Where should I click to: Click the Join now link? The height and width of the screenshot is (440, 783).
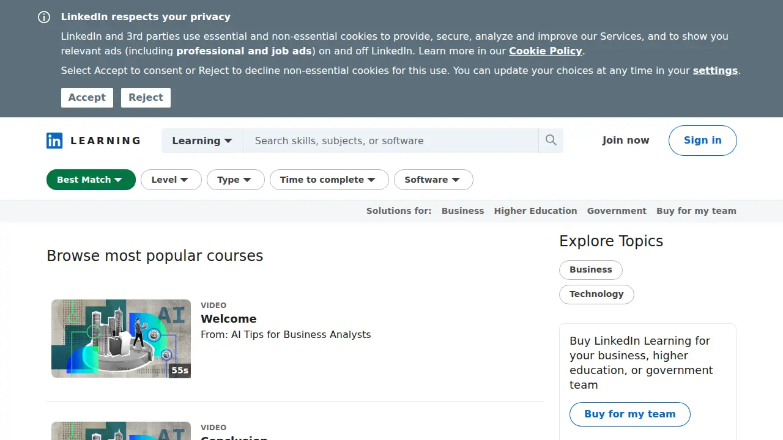point(625,141)
